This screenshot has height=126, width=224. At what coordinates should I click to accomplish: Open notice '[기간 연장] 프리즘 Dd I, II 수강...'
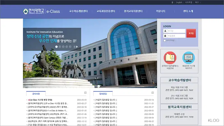coord(47,125)
